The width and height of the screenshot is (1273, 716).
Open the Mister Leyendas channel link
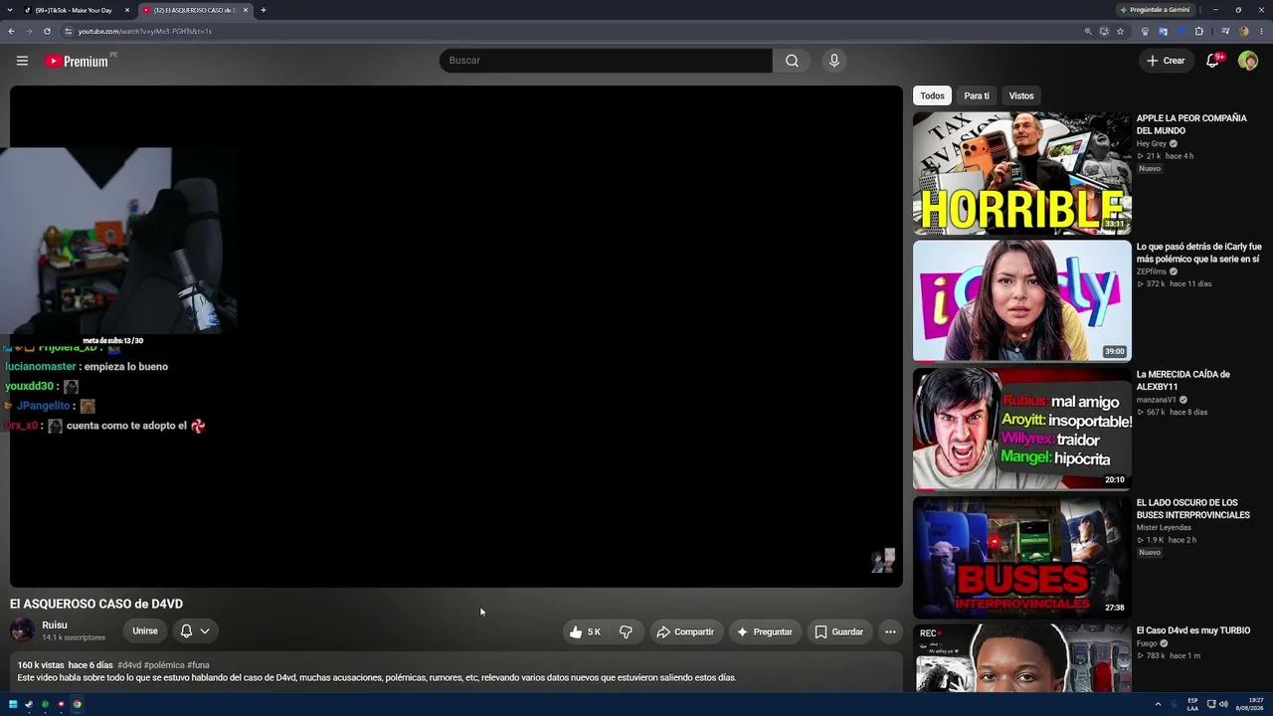click(x=1164, y=528)
